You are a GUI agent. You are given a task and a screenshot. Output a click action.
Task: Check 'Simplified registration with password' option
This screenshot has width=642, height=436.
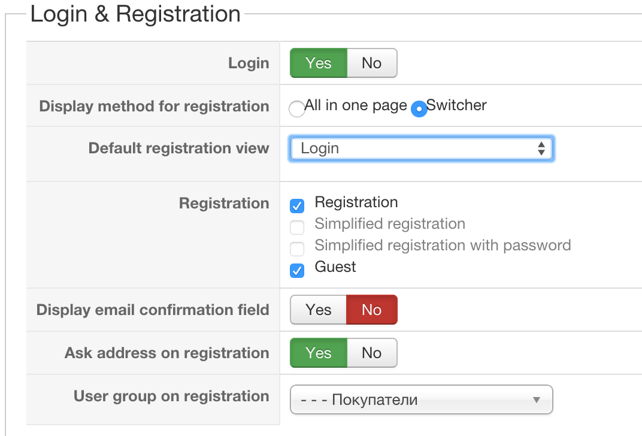(297, 249)
